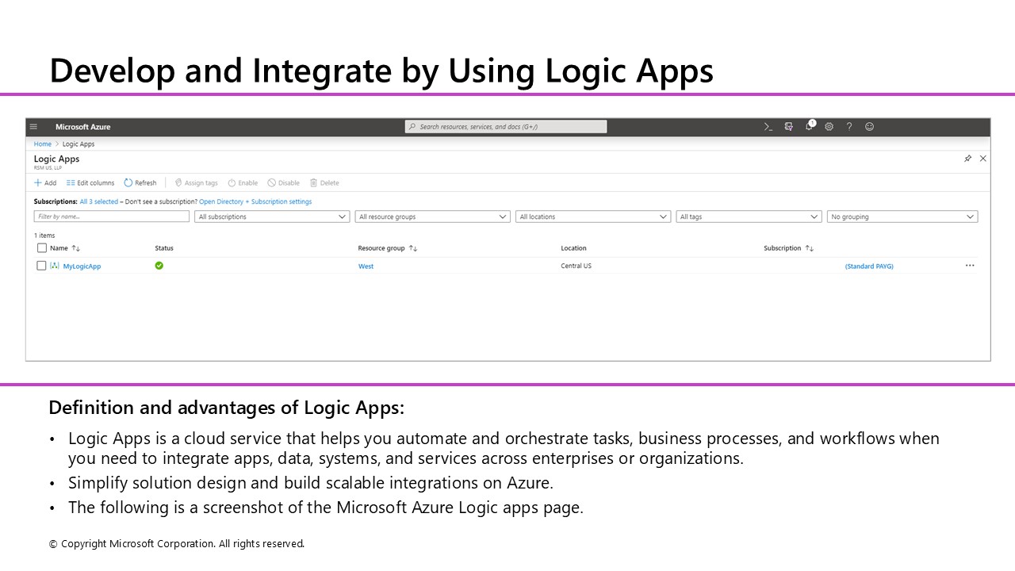Image resolution: width=1015 pixels, height=571 pixels.
Task: Click the Filter by name field
Action: 111,217
